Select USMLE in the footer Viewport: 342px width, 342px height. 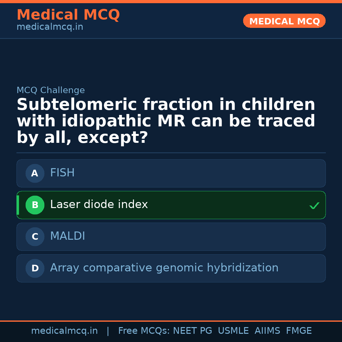[233, 331]
